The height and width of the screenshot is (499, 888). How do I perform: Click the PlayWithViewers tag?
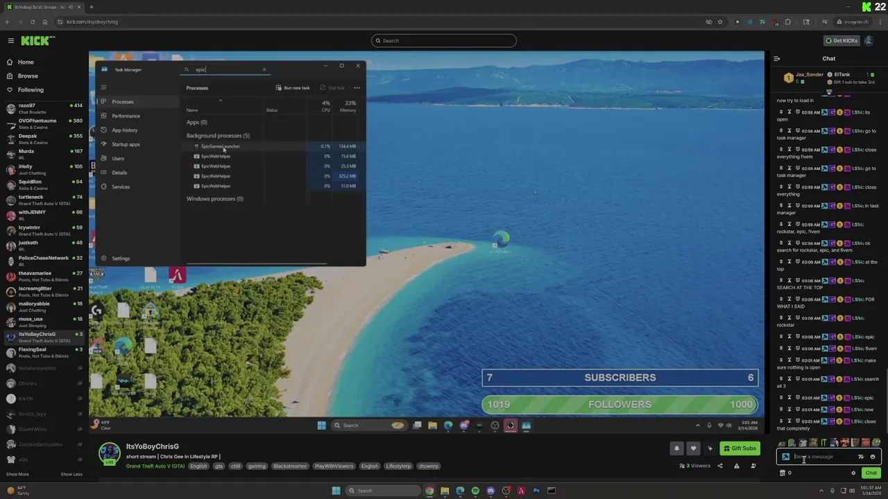pos(334,466)
